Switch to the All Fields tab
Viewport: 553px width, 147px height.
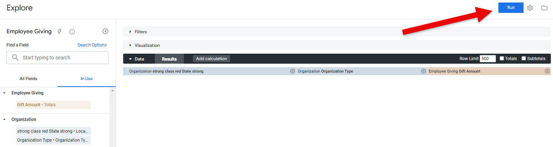click(x=28, y=79)
